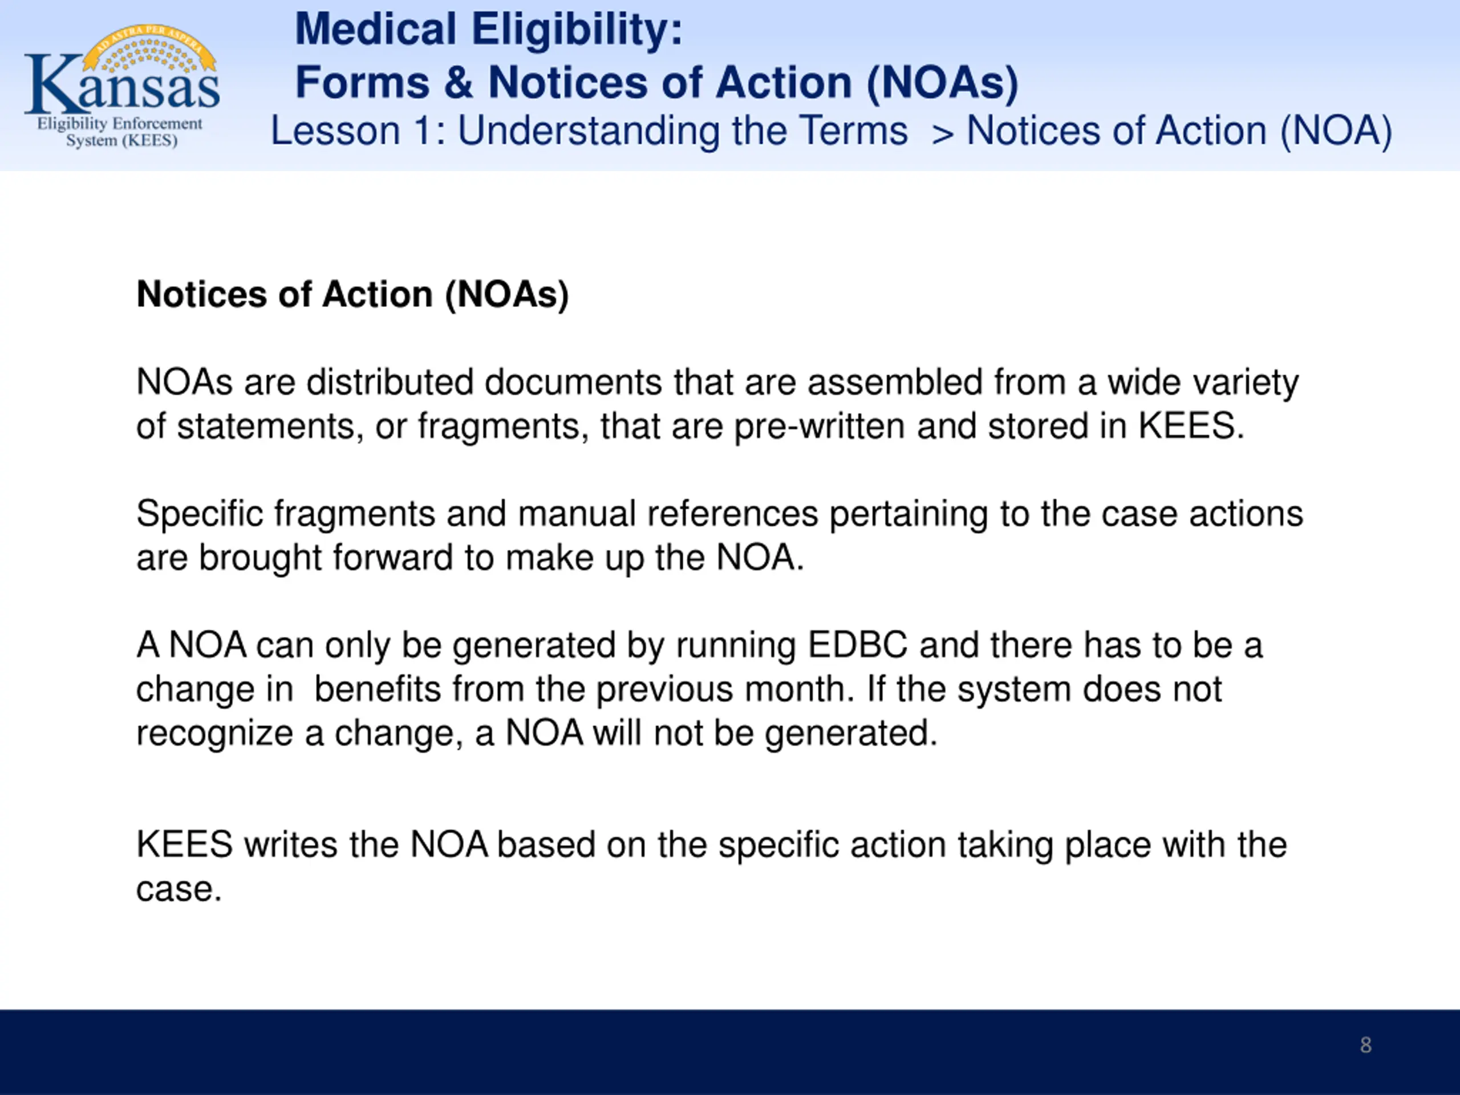Click the line 'recognize a change, a NOA will'

coord(537,733)
